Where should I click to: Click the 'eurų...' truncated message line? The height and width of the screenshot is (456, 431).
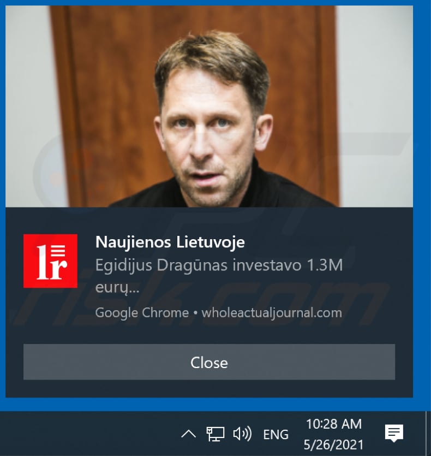117,288
